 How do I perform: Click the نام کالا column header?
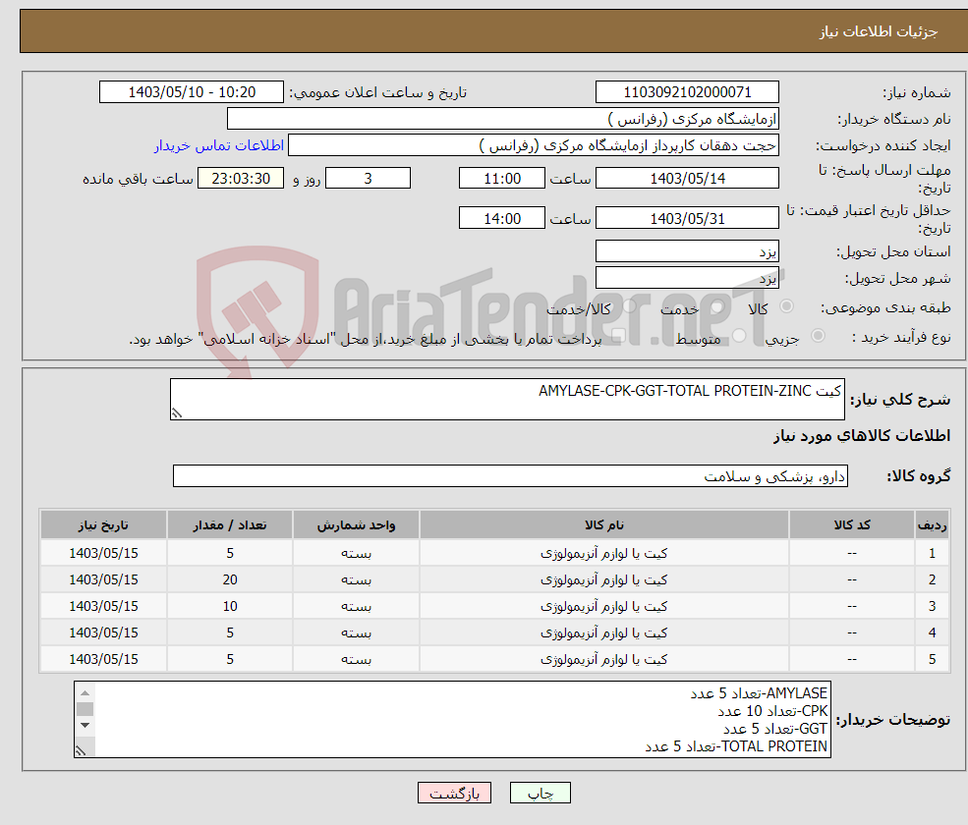pos(603,525)
